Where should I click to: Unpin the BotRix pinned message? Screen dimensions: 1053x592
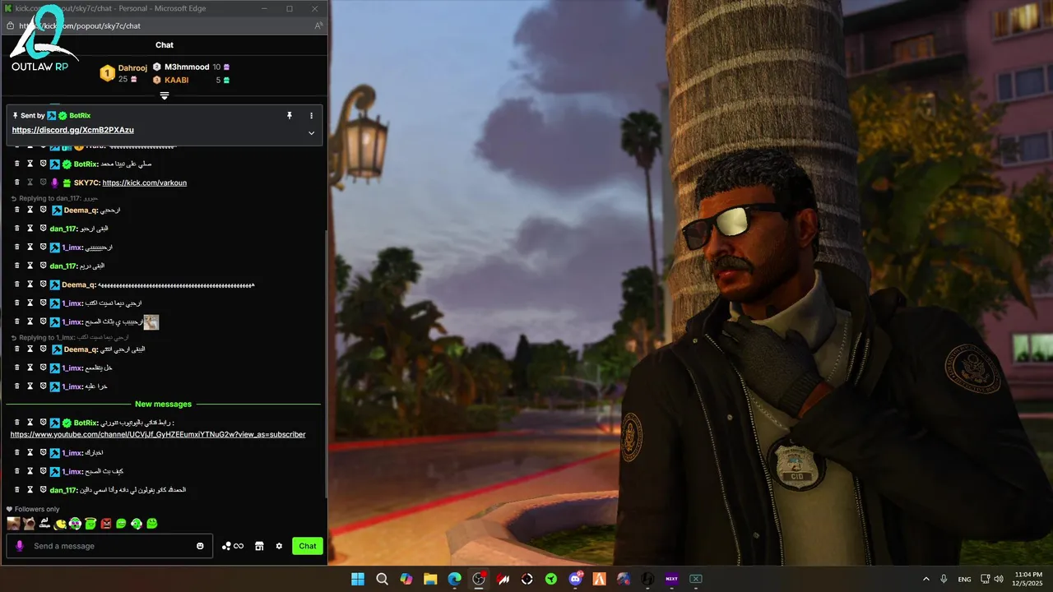coord(290,116)
